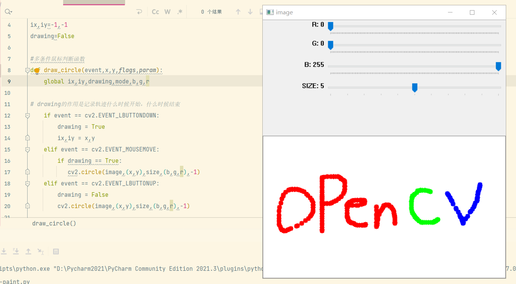516x284 pixels.
Task: Click the 'G: 0' trackbar label
Action: [x=318, y=43]
